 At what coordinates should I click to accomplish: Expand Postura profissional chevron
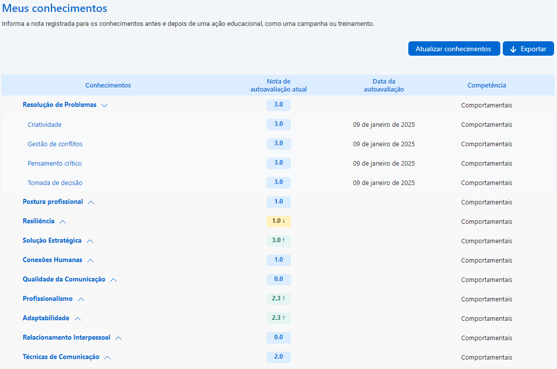coord(91,202)
